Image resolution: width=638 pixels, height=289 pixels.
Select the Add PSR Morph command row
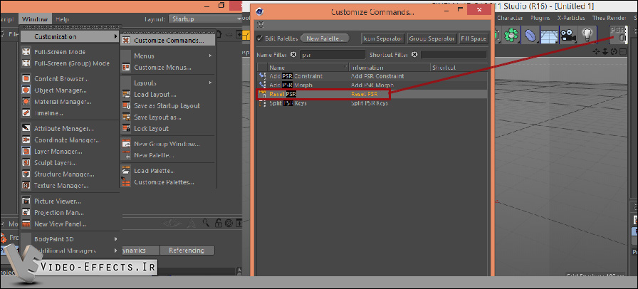(372, 85)
